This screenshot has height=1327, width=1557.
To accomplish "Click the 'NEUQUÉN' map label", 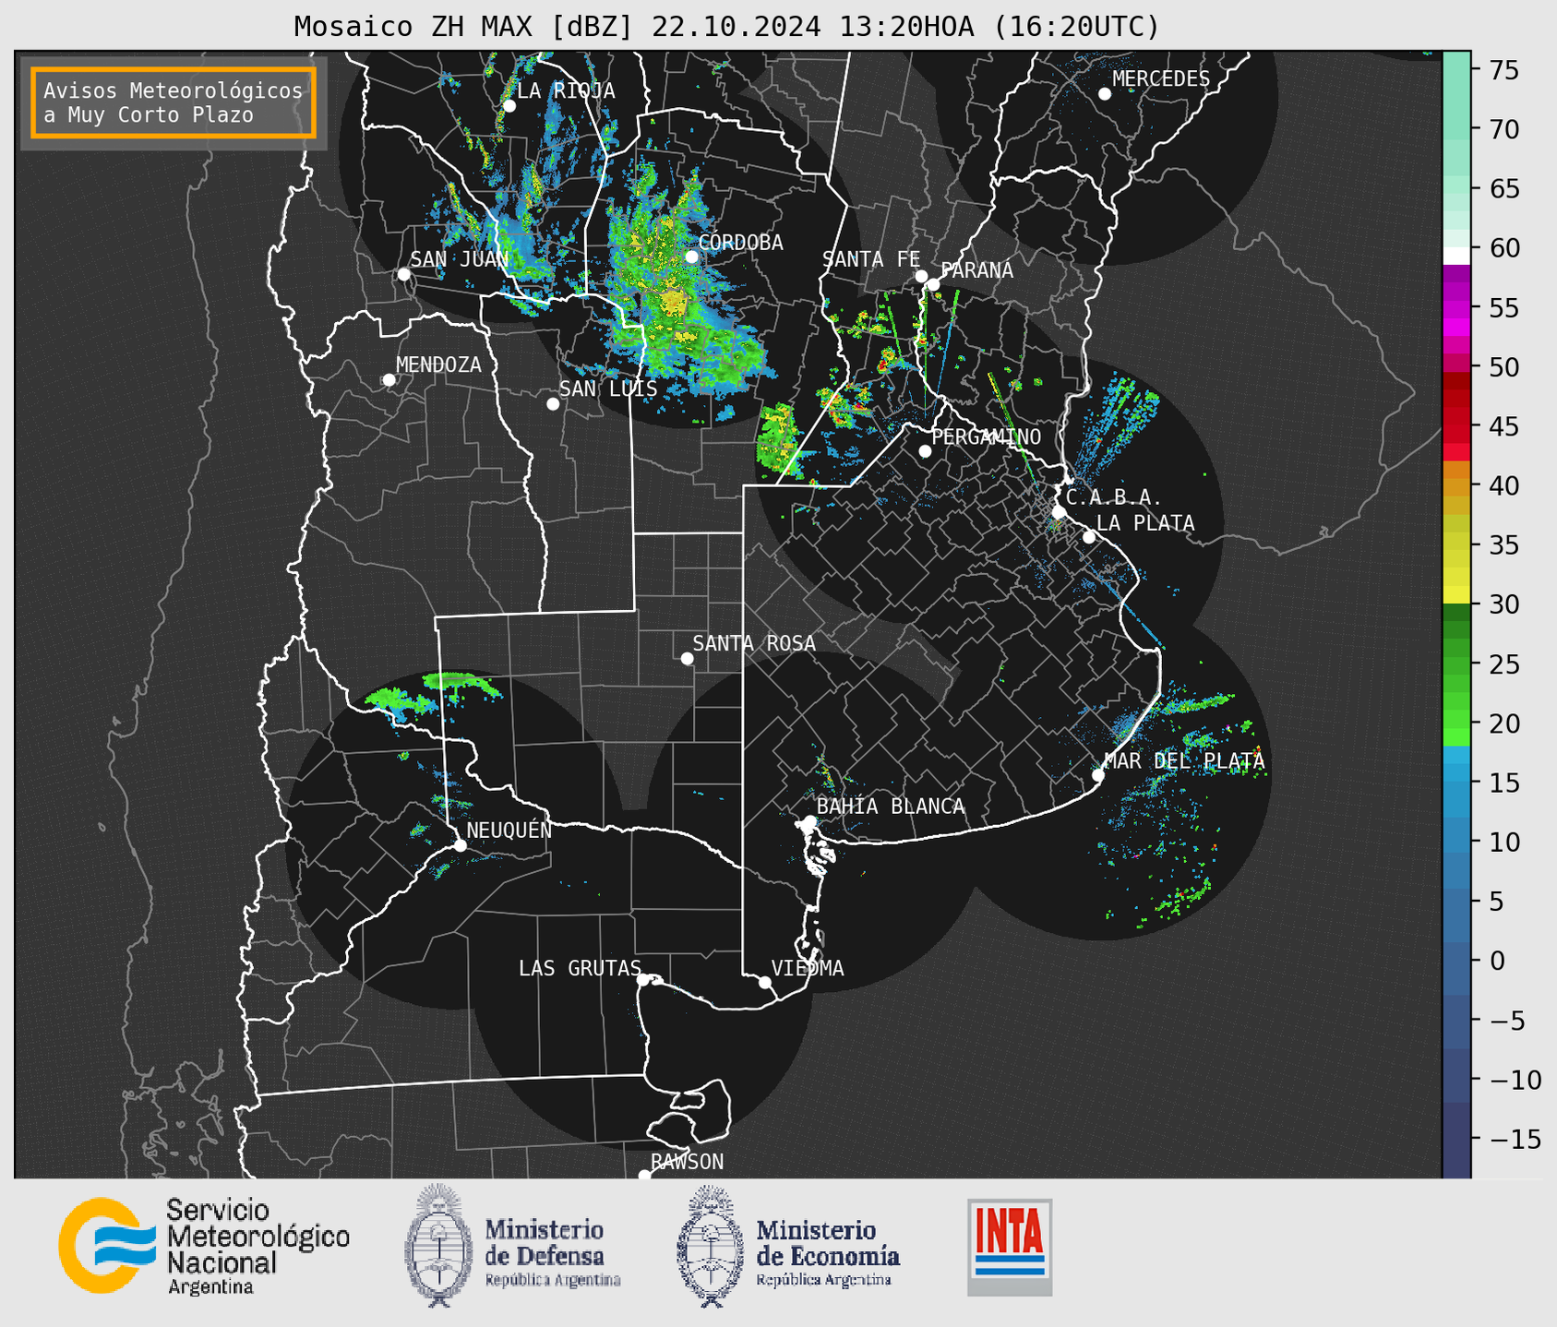I will pos(509,830).
